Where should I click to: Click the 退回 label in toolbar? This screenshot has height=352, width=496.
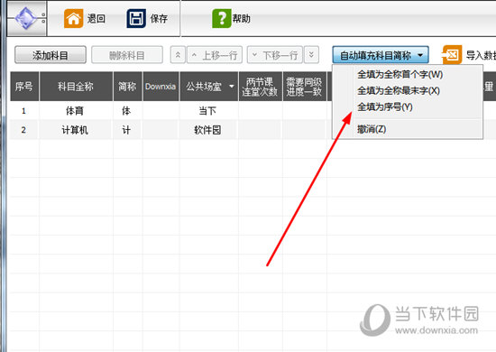point(96,18)
